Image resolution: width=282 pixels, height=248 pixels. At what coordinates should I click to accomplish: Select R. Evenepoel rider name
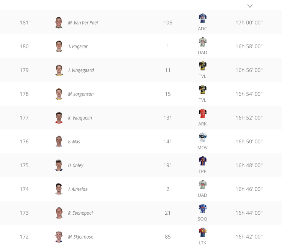click(80, 213)
